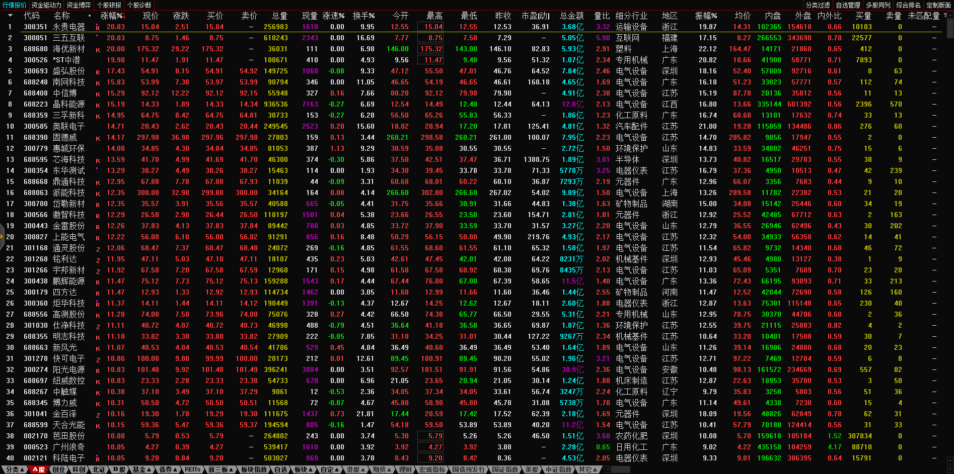Expand the 新三板 tab submenu
Viewport: 954px width, 474px height.
pos(220,469)
